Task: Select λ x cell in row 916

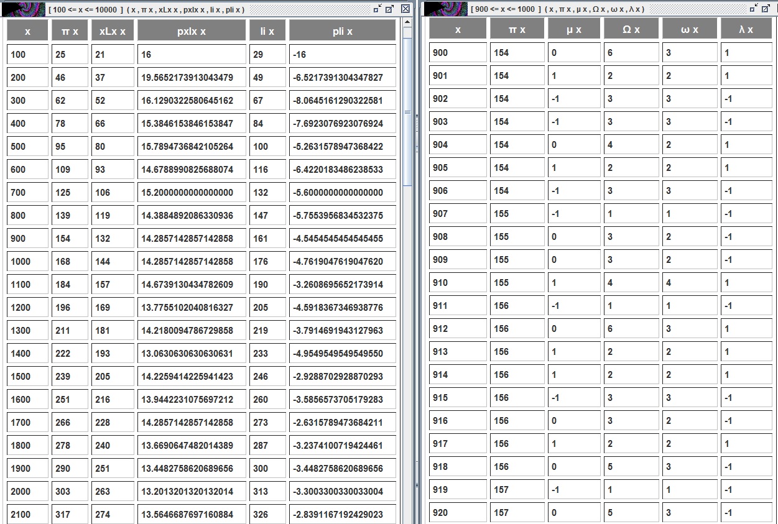Action: (x=746, y=421)
